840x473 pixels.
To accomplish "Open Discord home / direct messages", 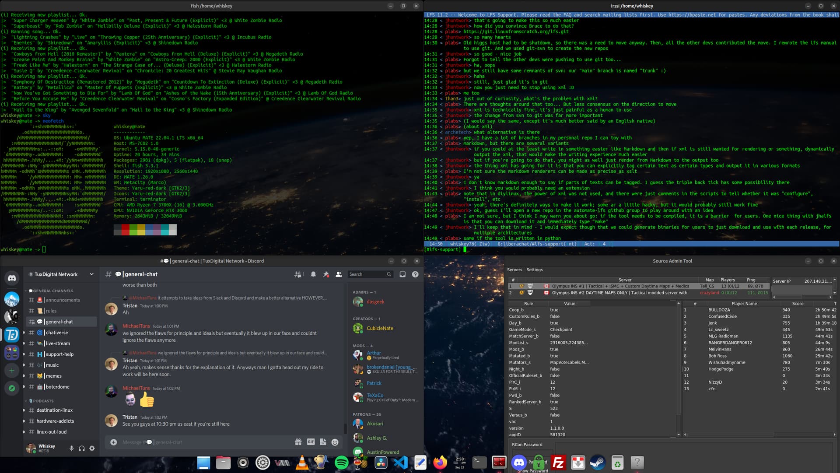I will tap(12, 278).
